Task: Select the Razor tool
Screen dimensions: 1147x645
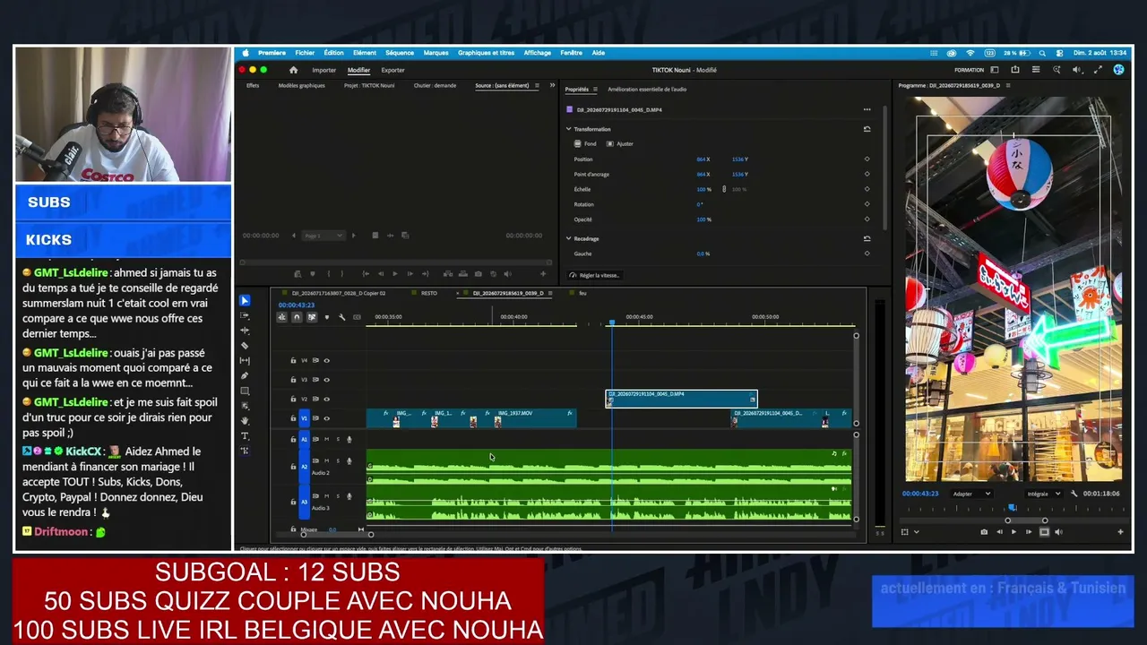Action: pyautogui.click(x=245, y=346)
